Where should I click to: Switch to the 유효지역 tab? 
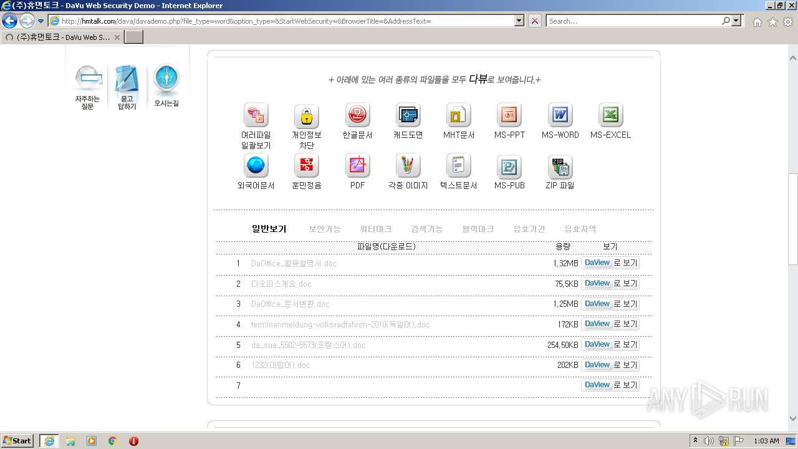coord(580,229)
